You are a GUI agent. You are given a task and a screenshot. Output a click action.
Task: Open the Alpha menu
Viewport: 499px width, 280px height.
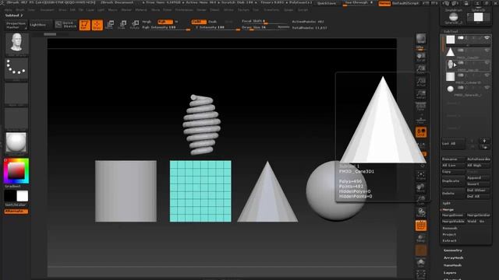9,10
